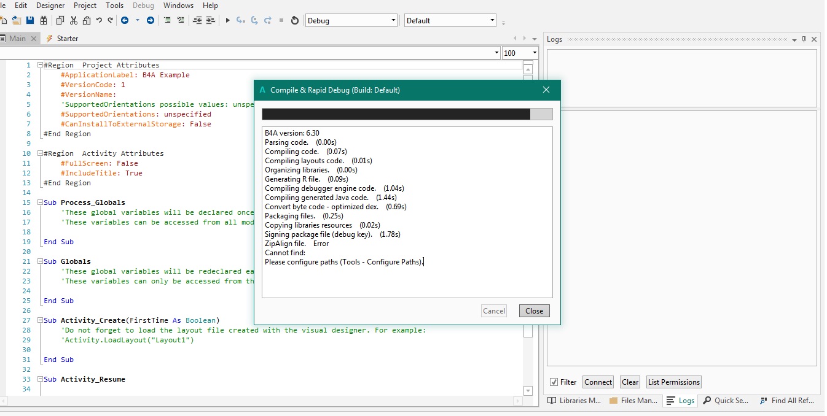The image size is (827, 416).
Task: Open the 100 zoom level dropdown
Action: point(535,53)
